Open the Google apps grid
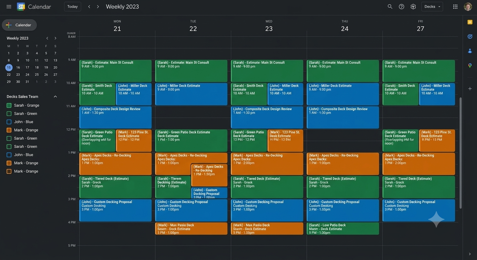477x260 pixels. point(455,7)
